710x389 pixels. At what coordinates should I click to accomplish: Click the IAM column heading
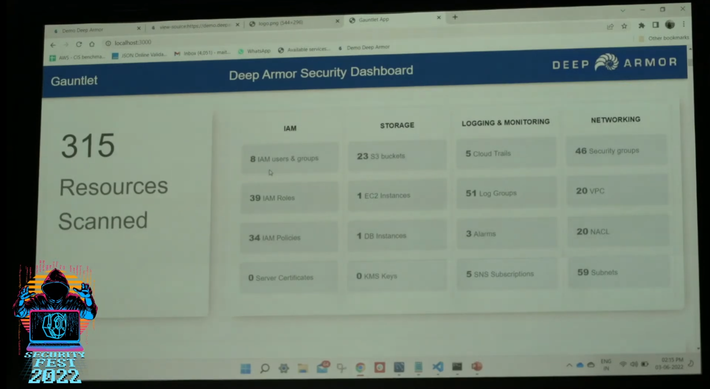pyautogui.click(x=290, y=128)
